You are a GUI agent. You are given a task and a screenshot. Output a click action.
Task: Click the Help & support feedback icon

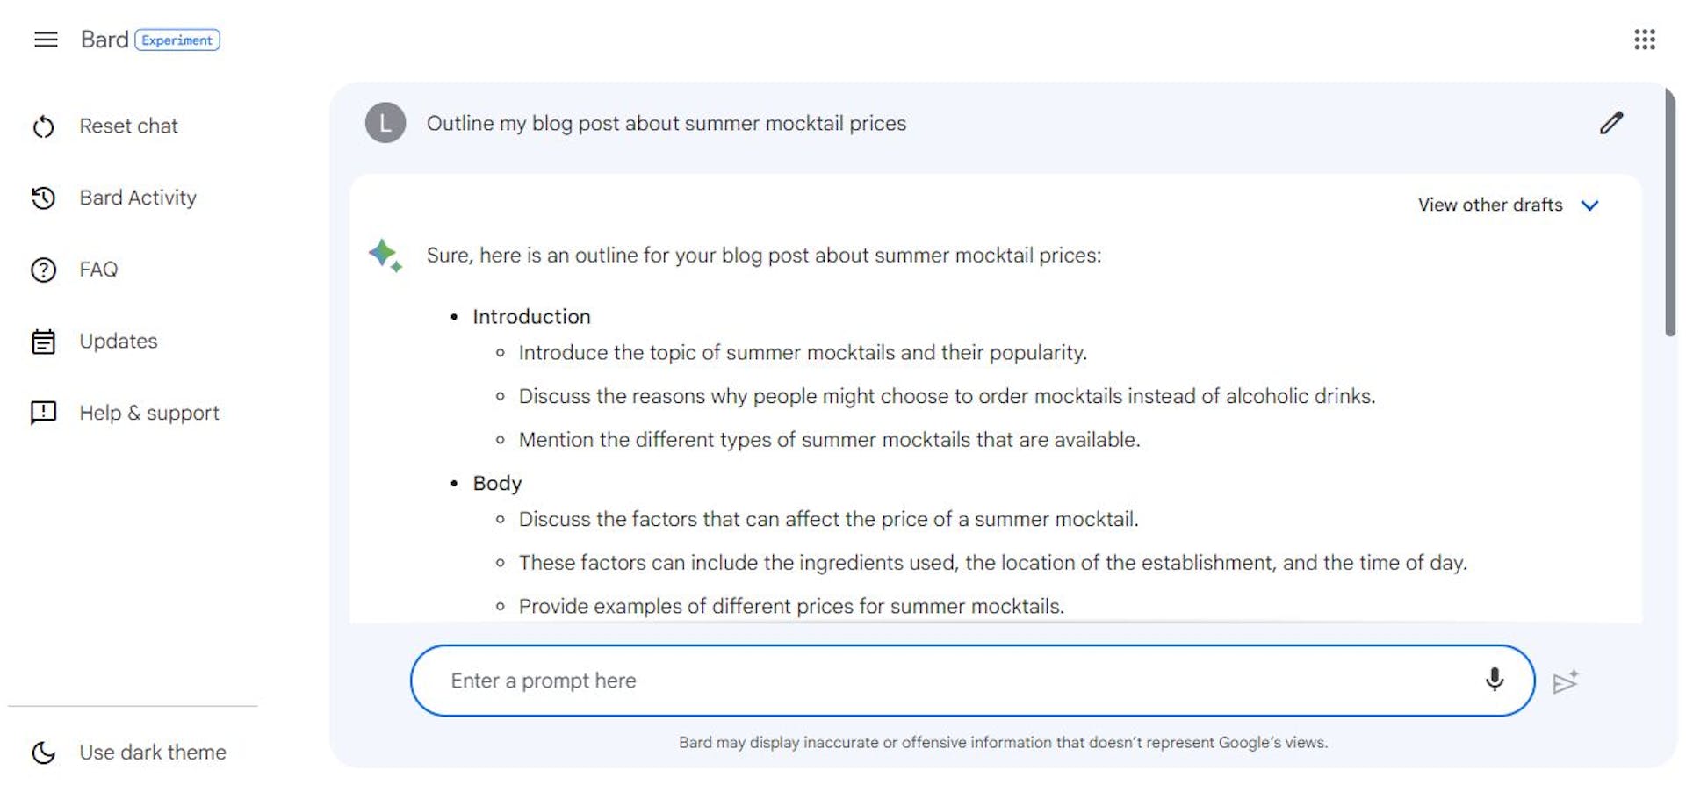coord(44,413)
